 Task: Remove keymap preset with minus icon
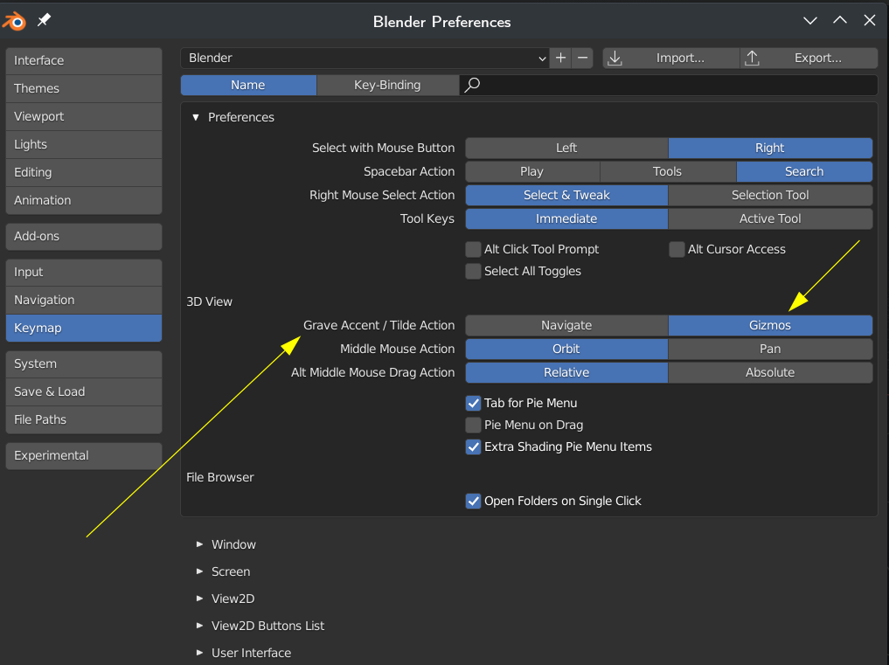tap(582, 58)
